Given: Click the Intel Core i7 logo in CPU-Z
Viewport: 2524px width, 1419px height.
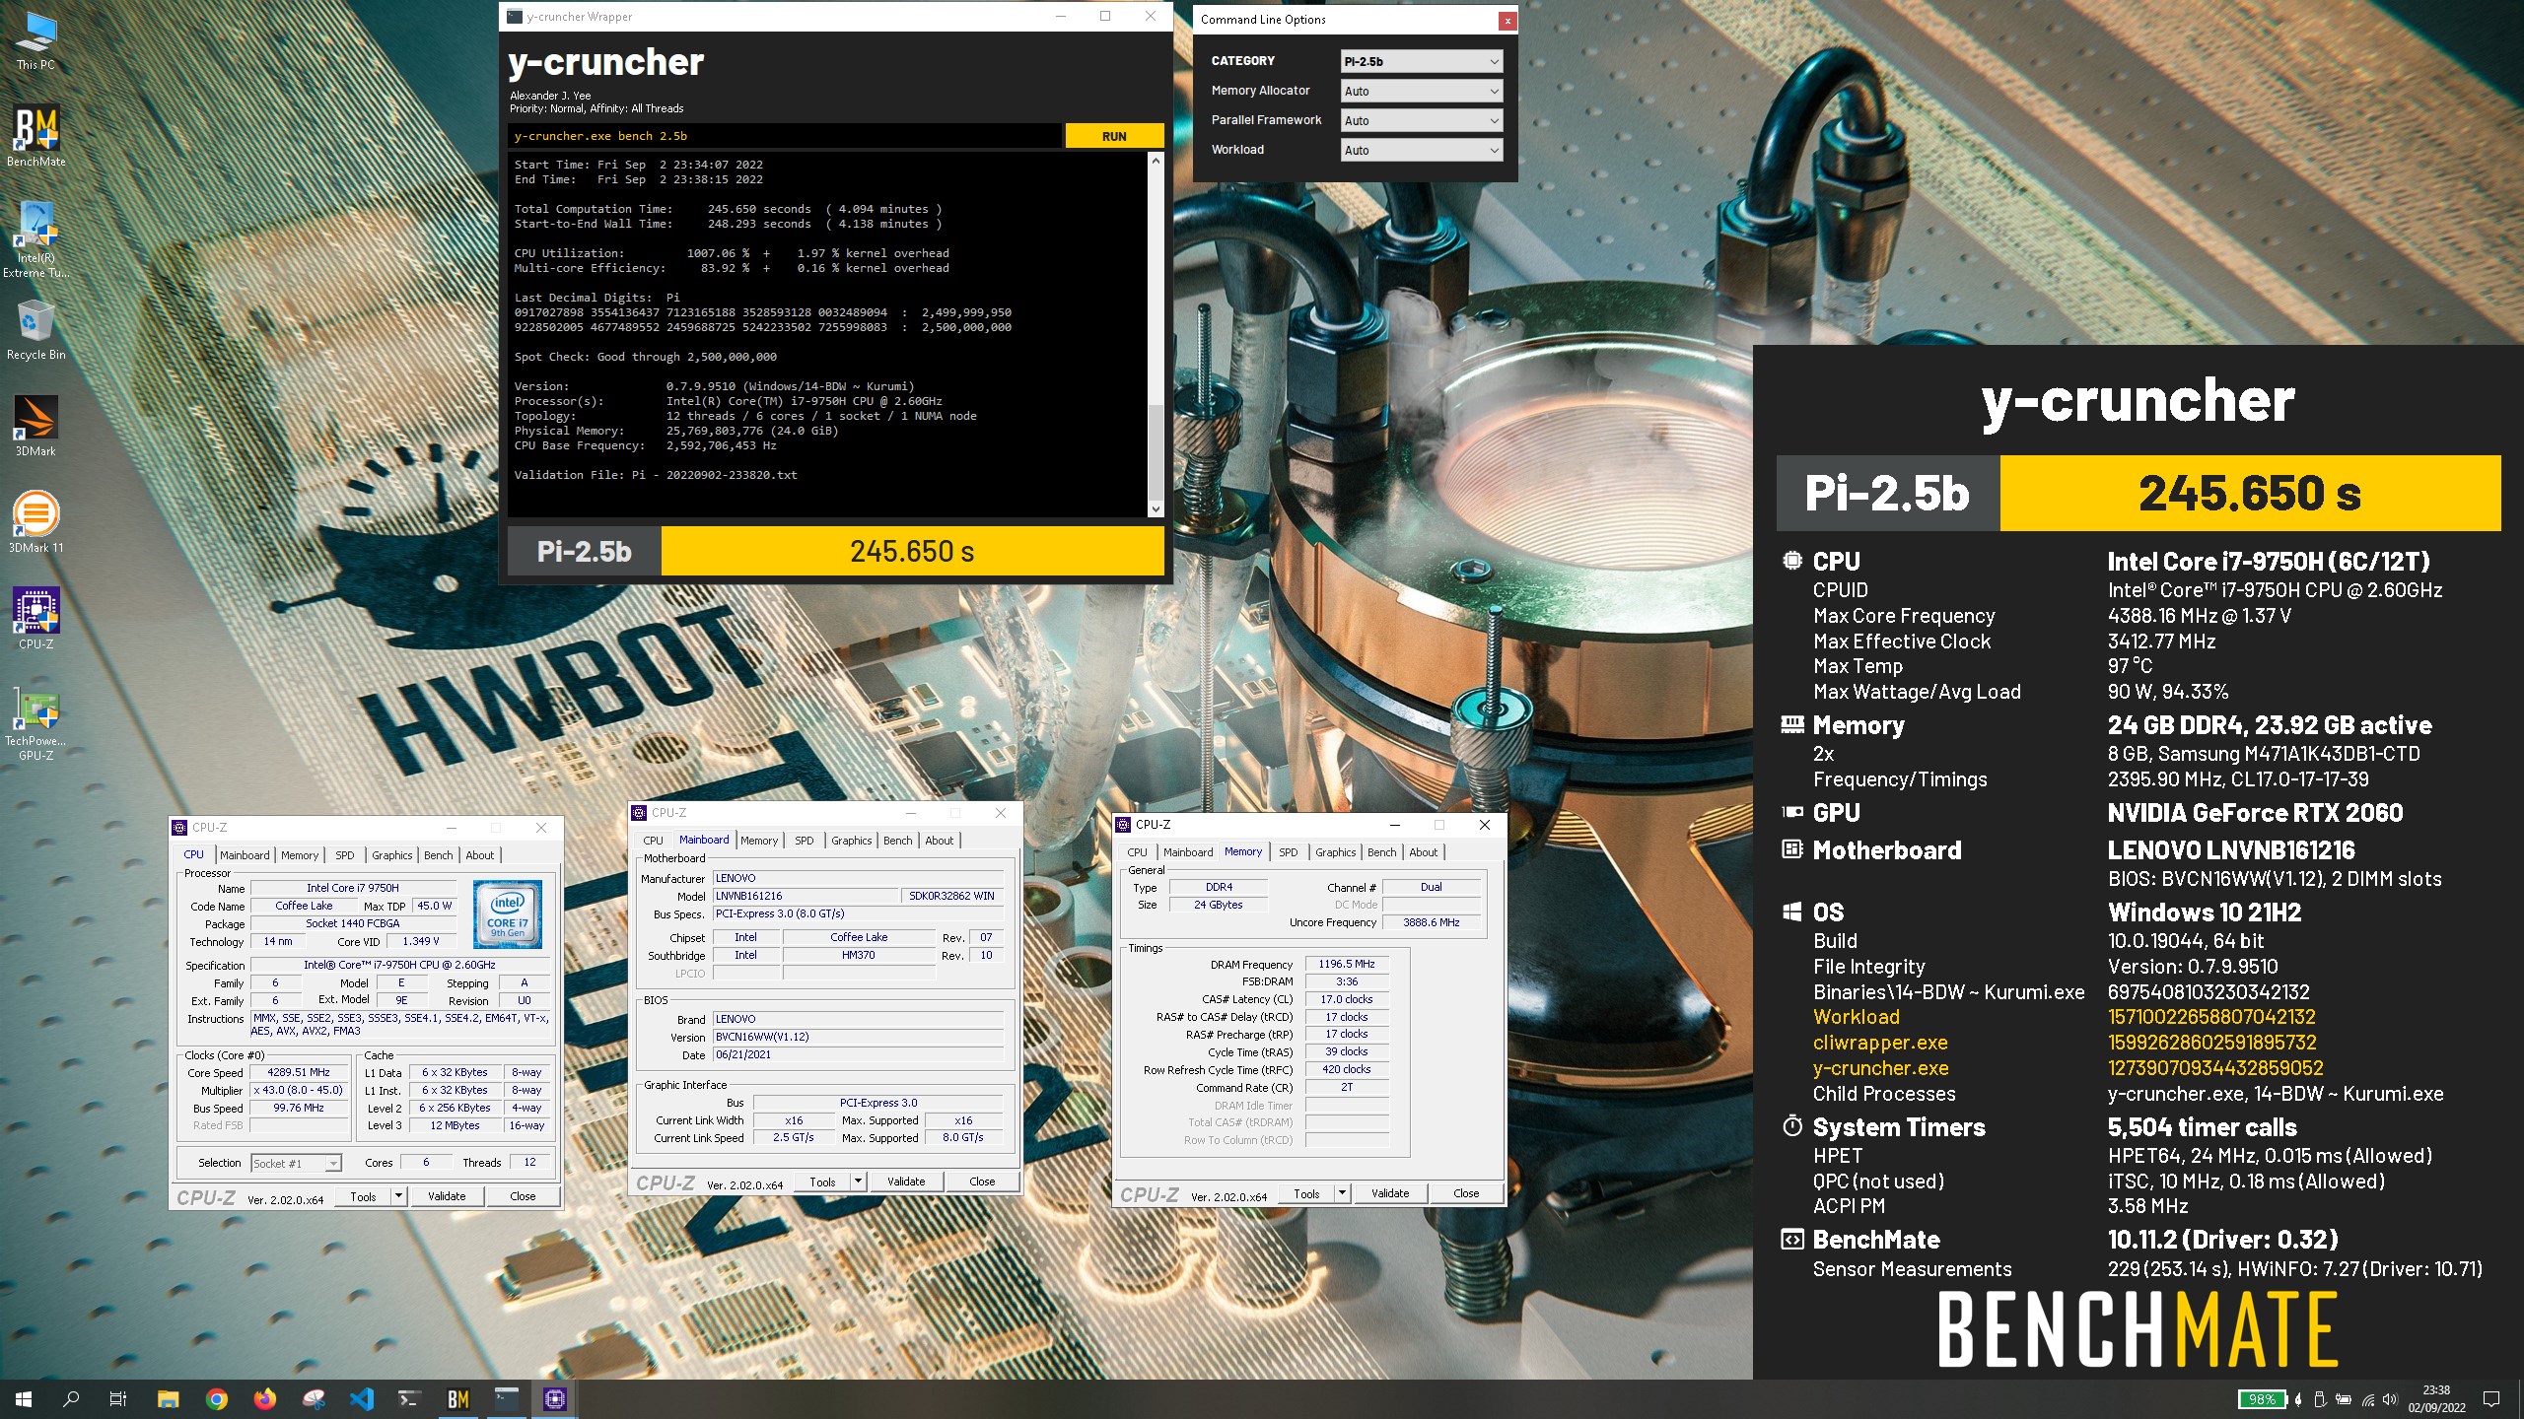Looking at the screenshot, I should (x=508, y=914).
